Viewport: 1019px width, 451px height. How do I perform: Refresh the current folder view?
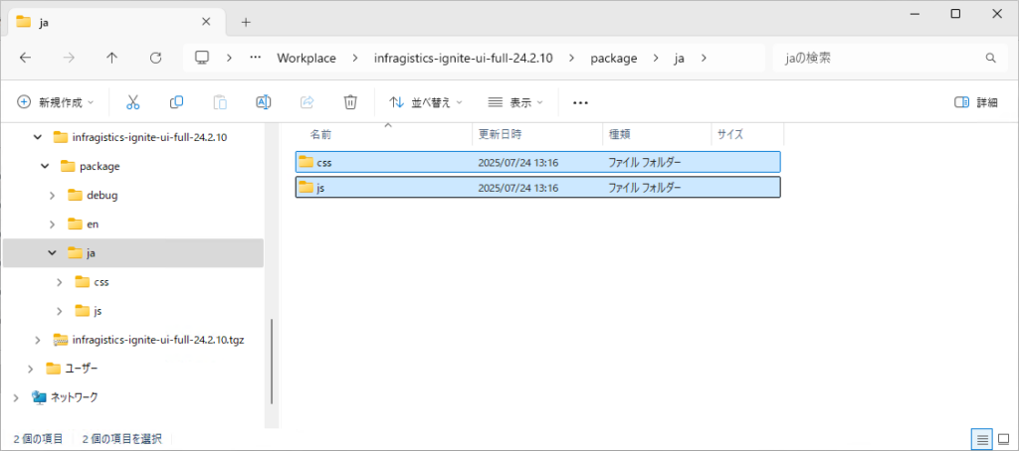tap(155, 58)
